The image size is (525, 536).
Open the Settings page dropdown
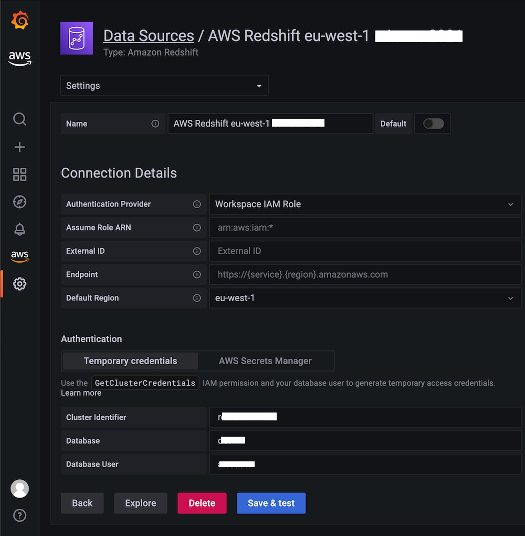pos(164,86)
